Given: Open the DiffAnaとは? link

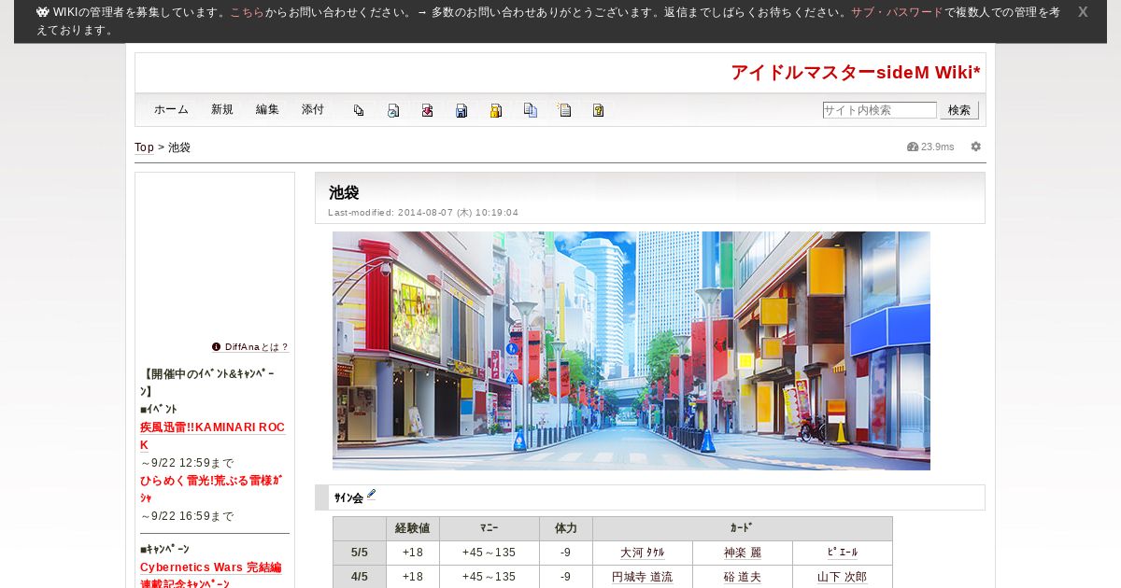Looking at the screenshot, I should click(256, 346).
